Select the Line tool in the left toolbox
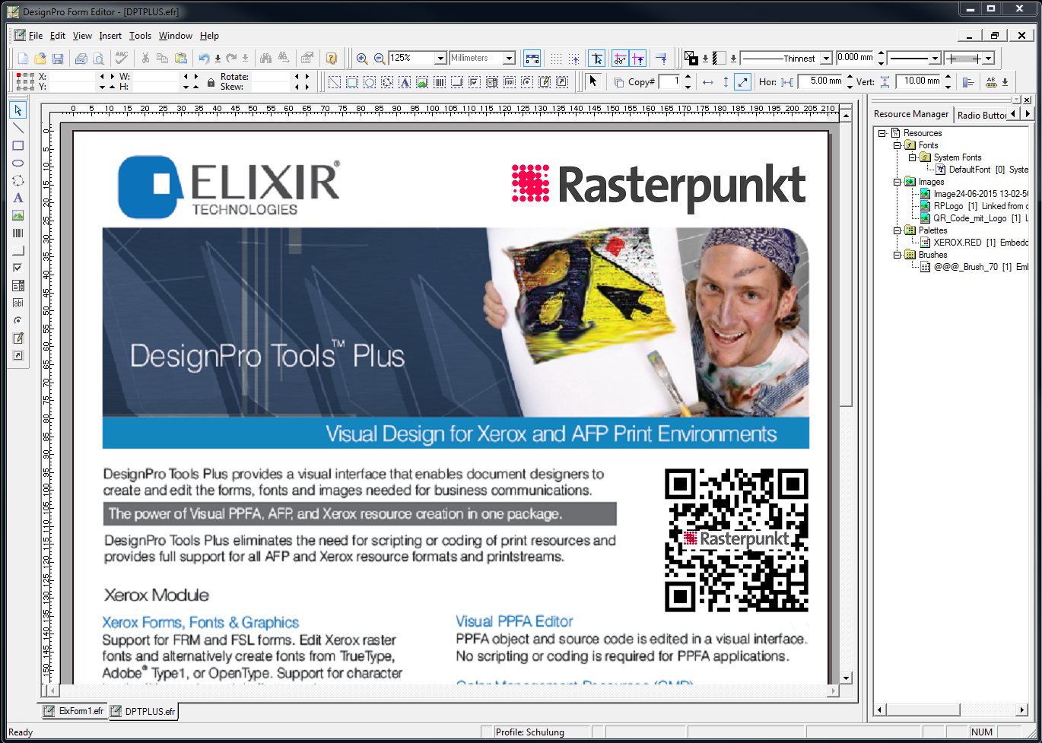Viewport: 1042px width, 743px height. click(x=18, y=128)
